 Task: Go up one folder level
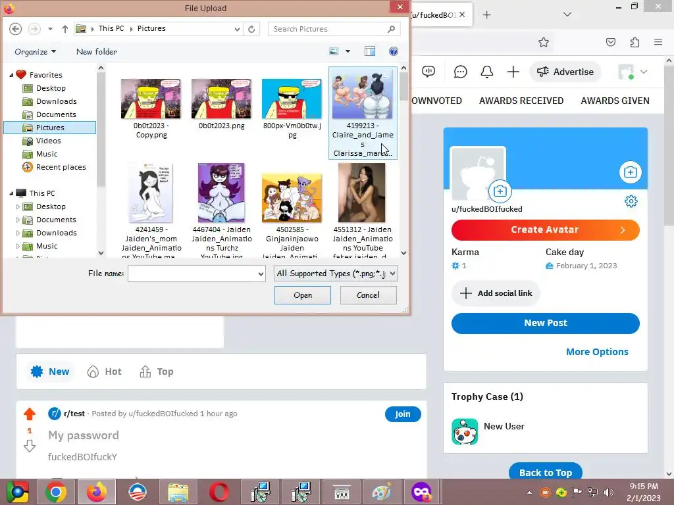(65, 29)
